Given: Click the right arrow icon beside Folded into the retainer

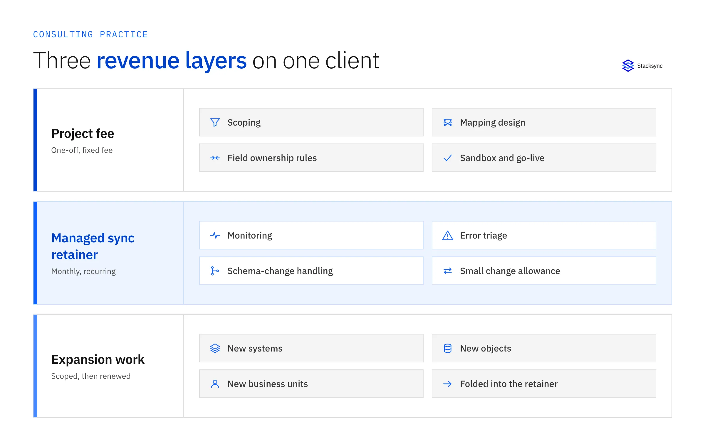Looking at the screenshot, I should tap(447, 384).
